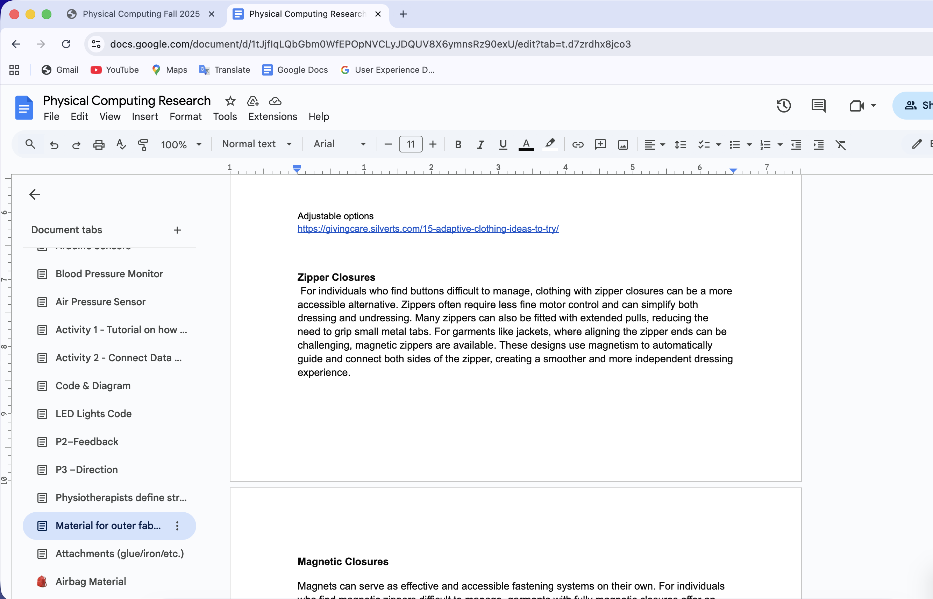
Task: Open the comments panel icon
Action: click(818, 105)
